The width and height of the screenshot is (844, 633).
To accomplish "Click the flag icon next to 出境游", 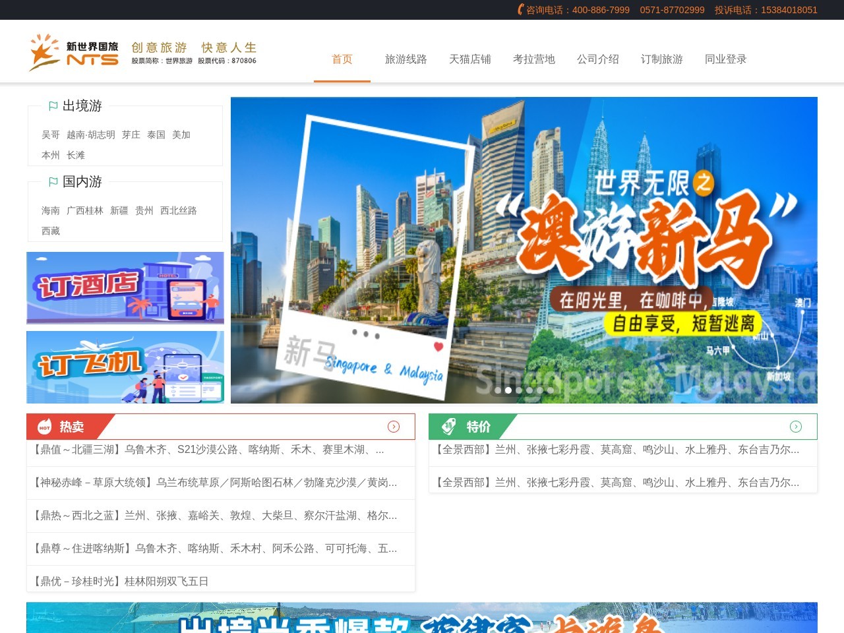I will (x=53, y=106).
